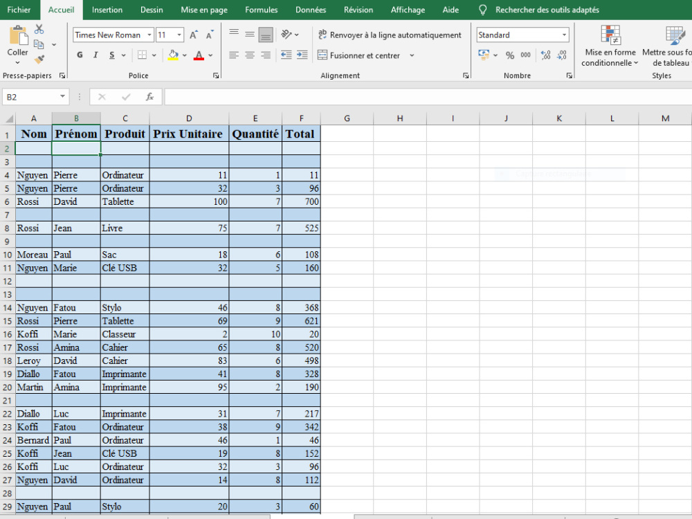Click Rechercher des outils adaptés search box
692x519 pixels.
547,10
